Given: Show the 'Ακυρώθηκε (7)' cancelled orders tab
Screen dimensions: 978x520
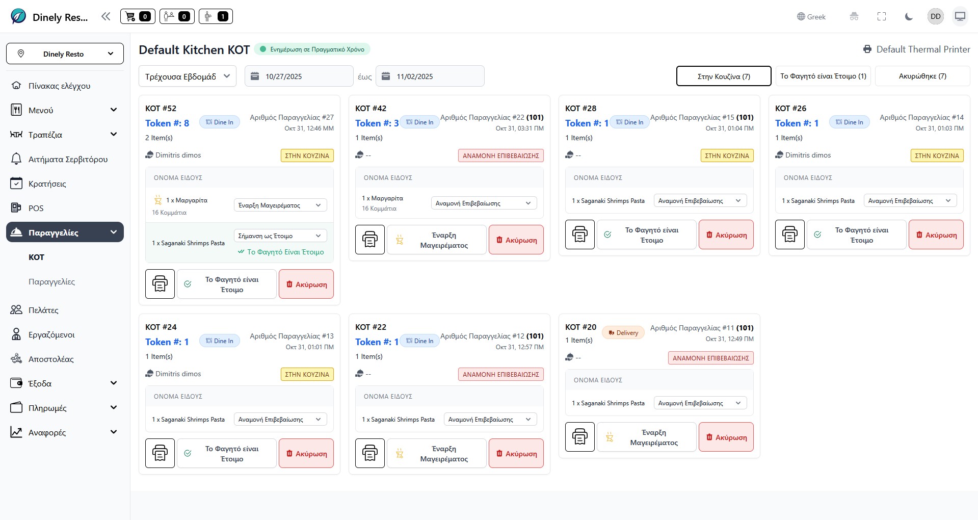Looking at the screenshot, I should click(922, 76).
